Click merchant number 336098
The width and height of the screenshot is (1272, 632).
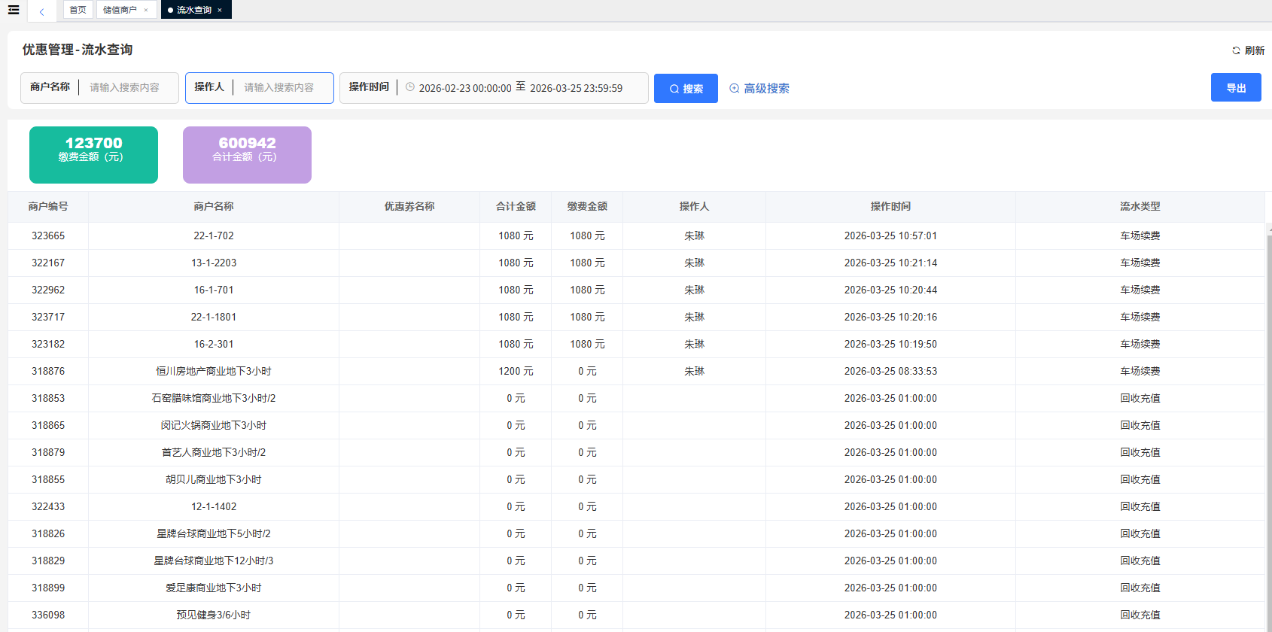click(48, 615)
